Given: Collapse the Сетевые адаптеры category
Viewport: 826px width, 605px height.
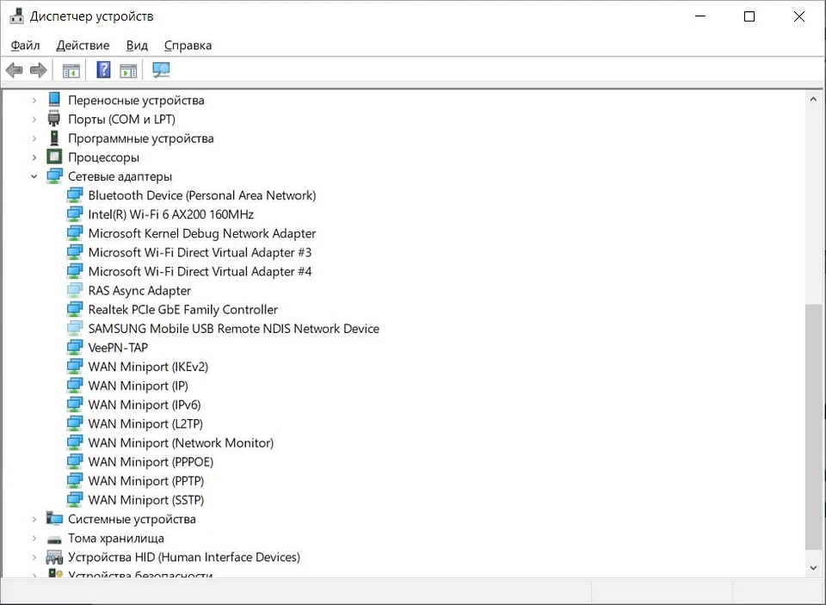Looking at the screenshot, I should click(34, 176).
